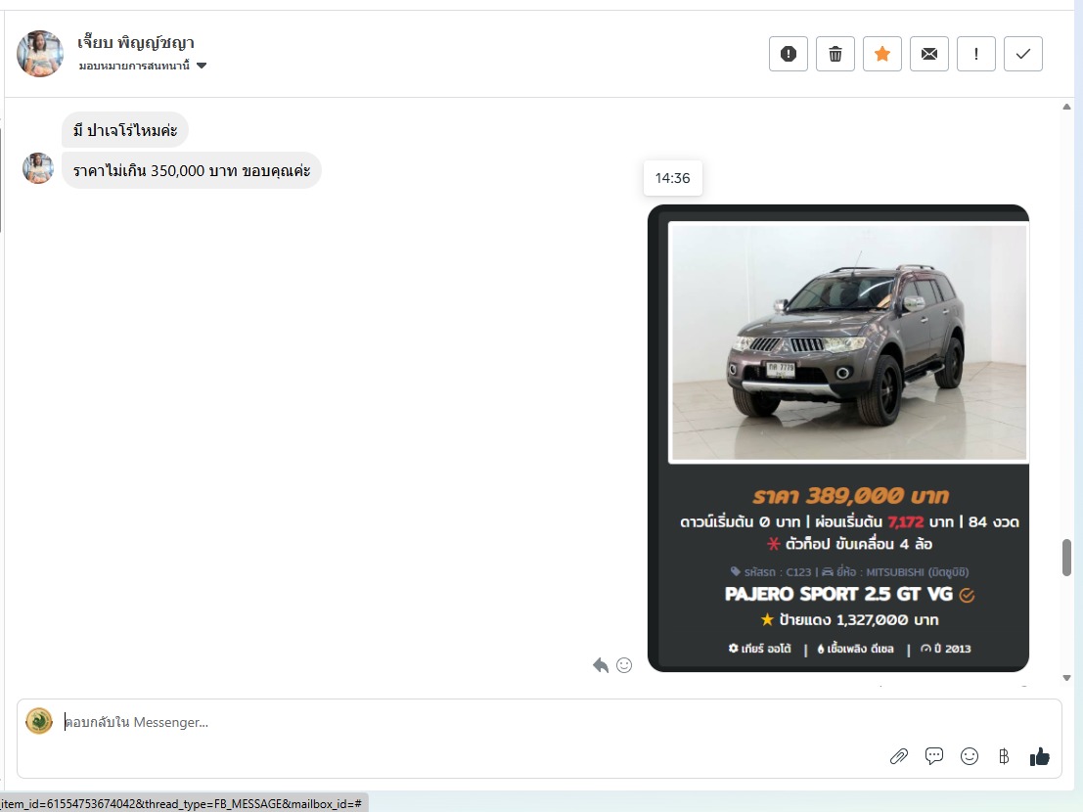Click the 14:36 timestamp tooltip
1083x812 pixels.
[x=673, y=178]
